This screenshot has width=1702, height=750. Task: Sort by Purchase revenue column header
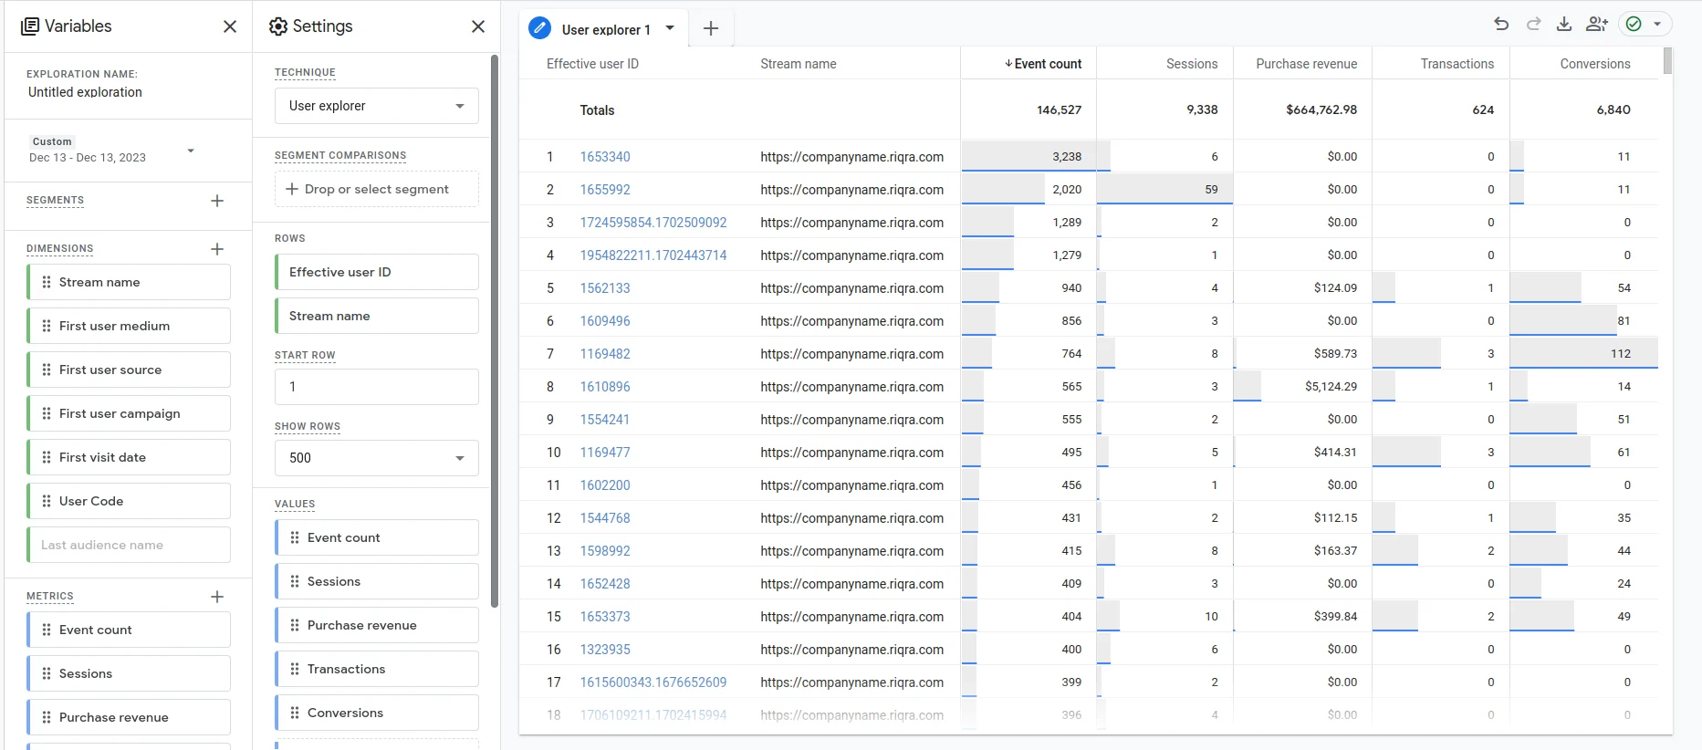click(x=1306, y=64)
